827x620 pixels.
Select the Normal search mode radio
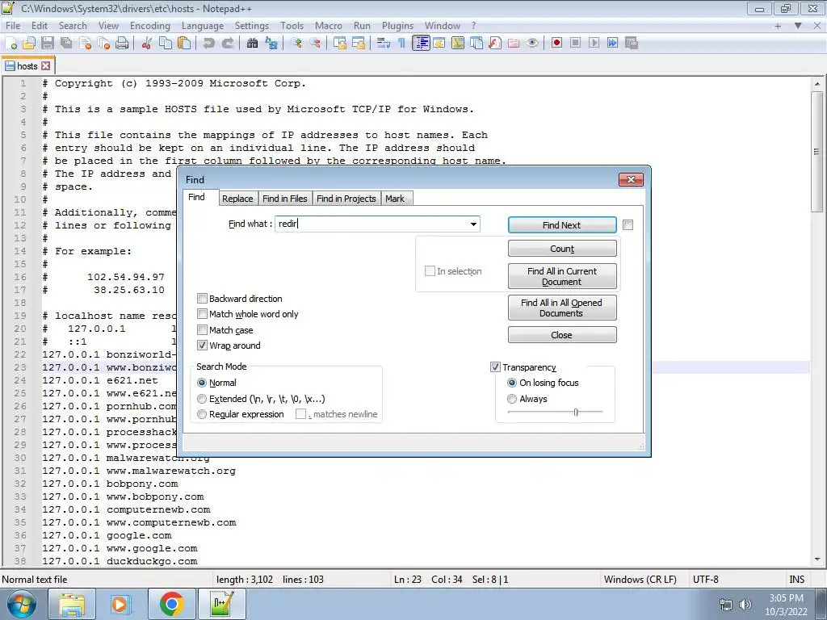pyautogui.click(x=201, y=383)
